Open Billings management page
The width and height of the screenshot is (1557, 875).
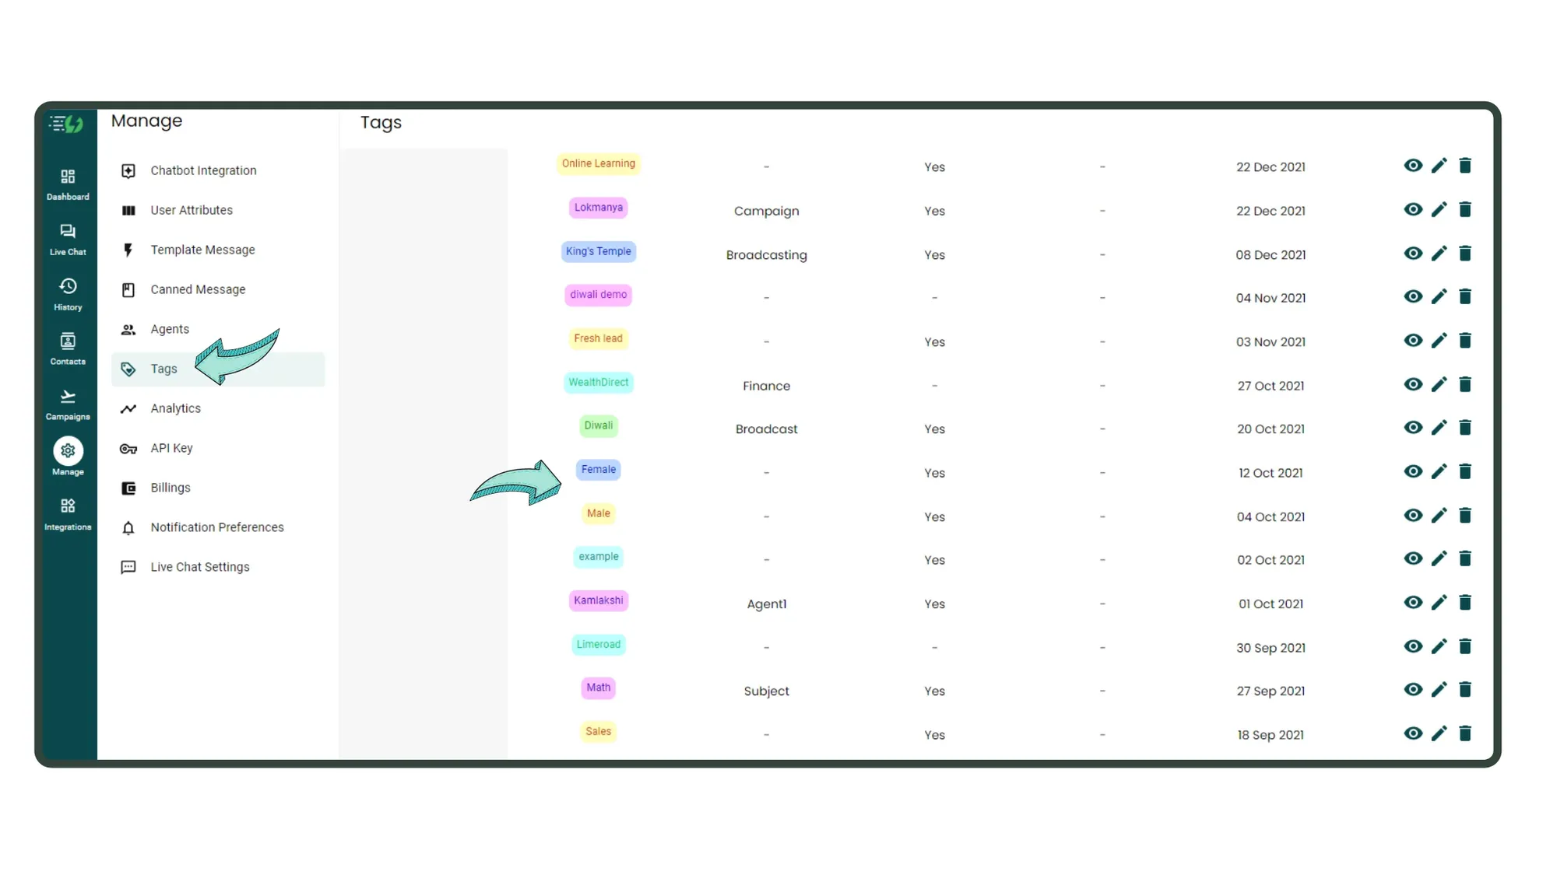[169, 487]
